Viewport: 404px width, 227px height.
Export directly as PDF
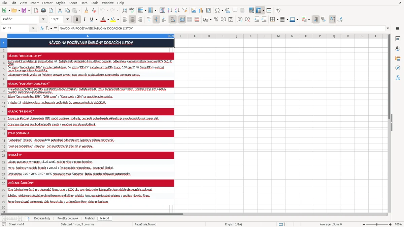[36, 10]
